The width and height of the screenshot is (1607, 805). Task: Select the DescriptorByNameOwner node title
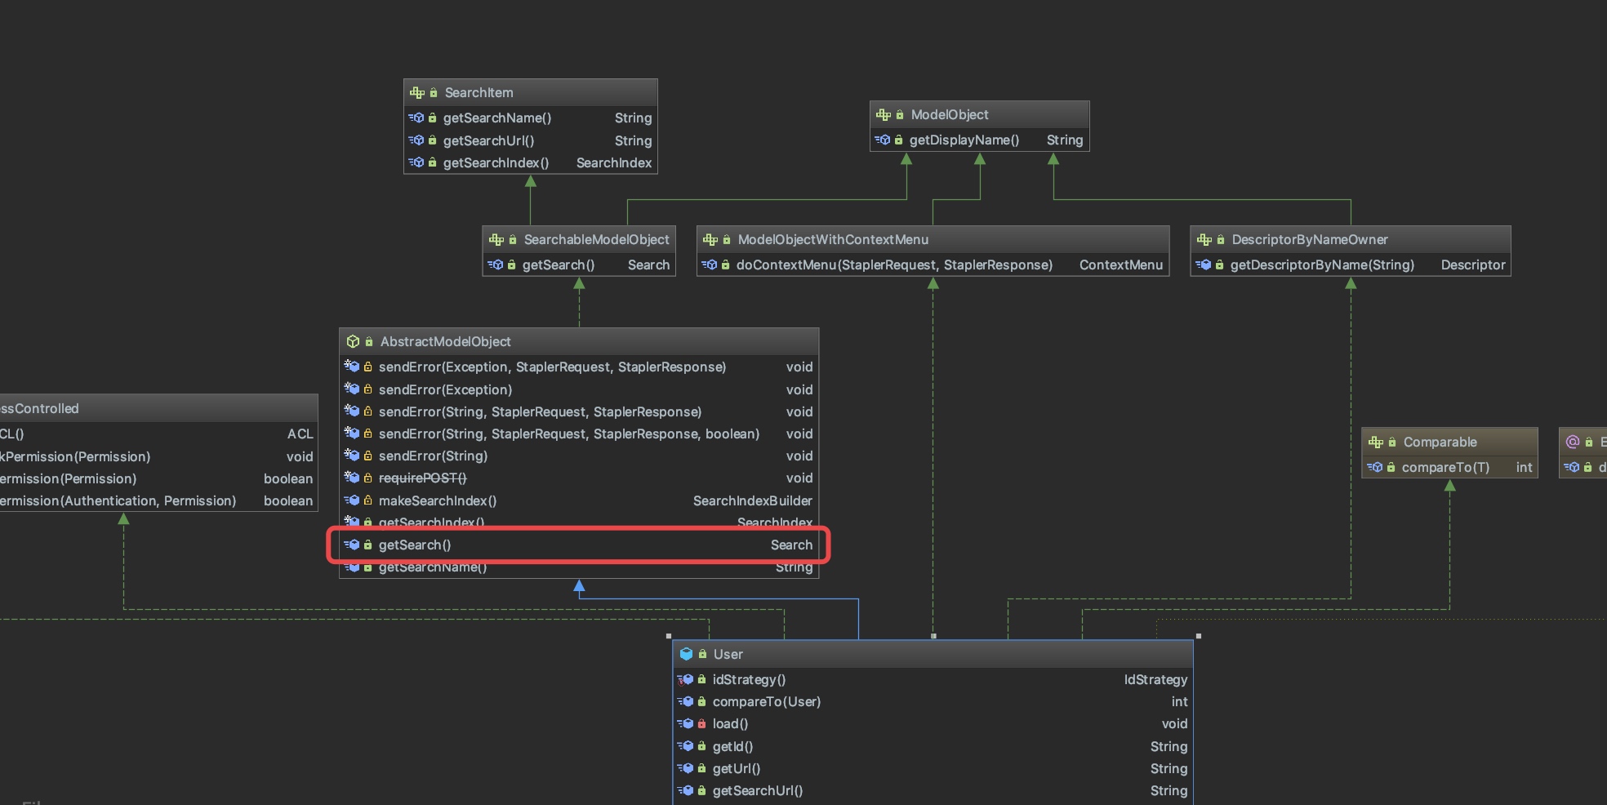click(x=1310, y=240)
